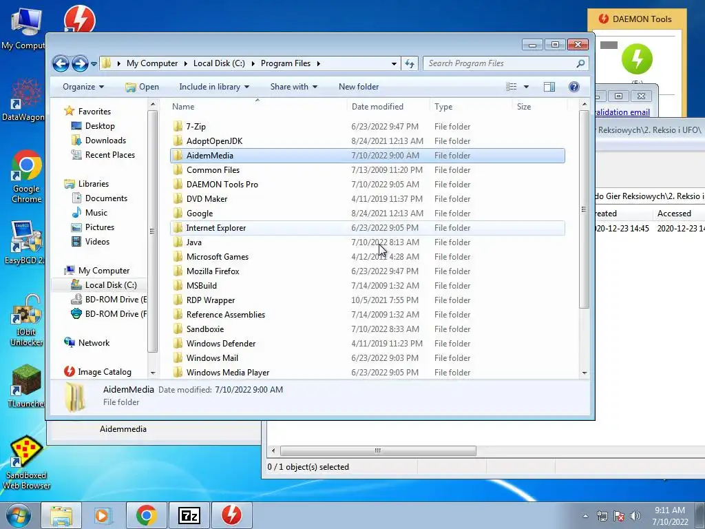Select the Java folder
Image resolution: width=705 pixels, height=529 pixels.
coord(368,242)
